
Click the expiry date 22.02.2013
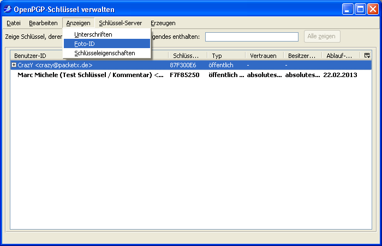(x=340, y=75)
